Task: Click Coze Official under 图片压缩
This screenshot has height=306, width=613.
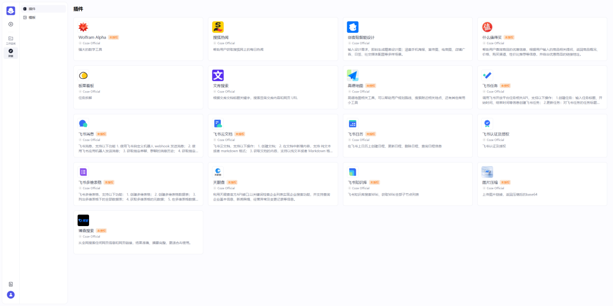Action: click(x=495, y=188)
